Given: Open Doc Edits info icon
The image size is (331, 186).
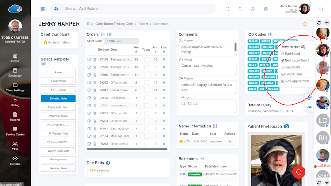Looking at the screenshot, I should tap(108, 163).
